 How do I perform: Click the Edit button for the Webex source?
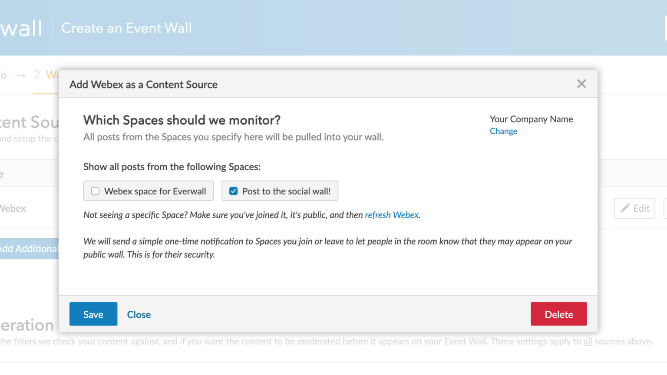(634, 208)
